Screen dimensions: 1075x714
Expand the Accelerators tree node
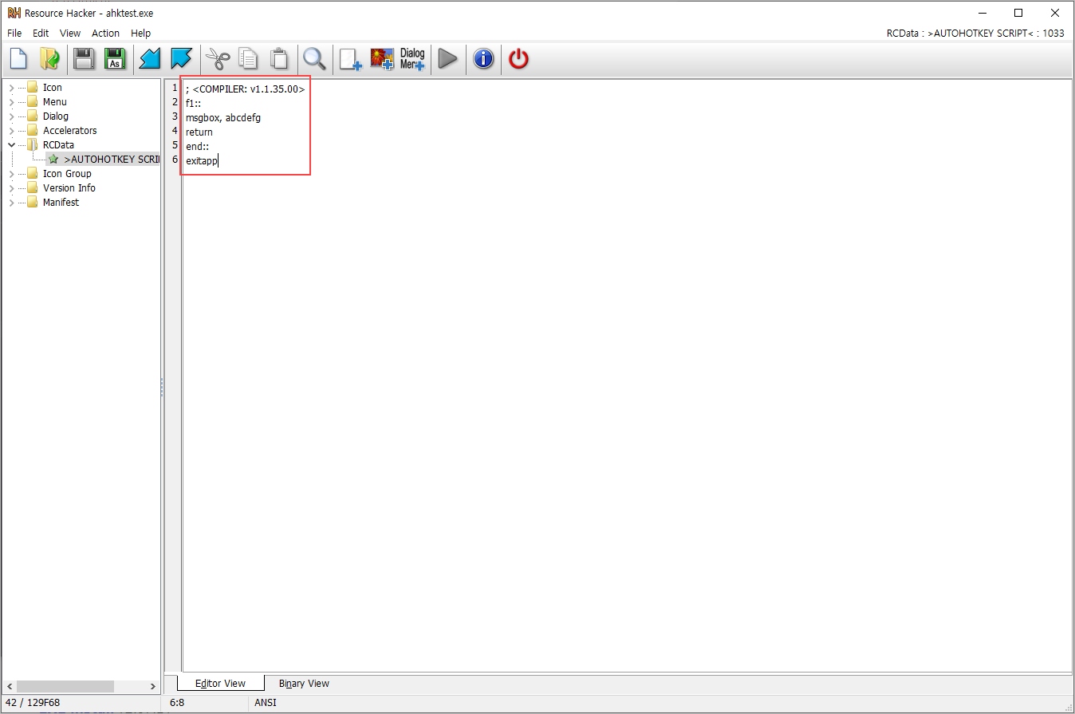tap(11, 131)
